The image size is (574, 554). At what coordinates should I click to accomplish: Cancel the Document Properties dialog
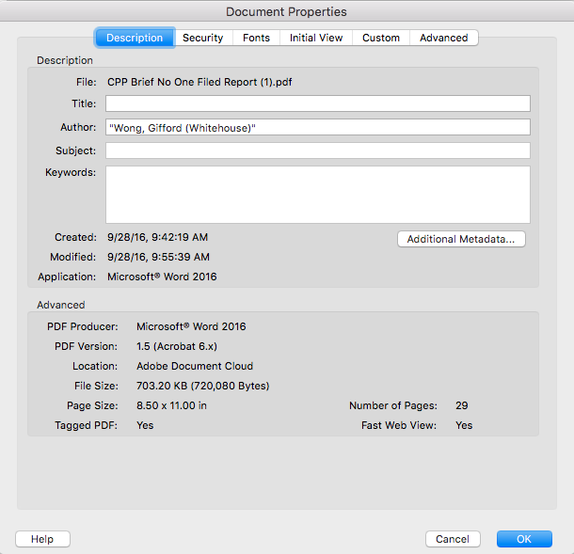[x=453, y=539]
